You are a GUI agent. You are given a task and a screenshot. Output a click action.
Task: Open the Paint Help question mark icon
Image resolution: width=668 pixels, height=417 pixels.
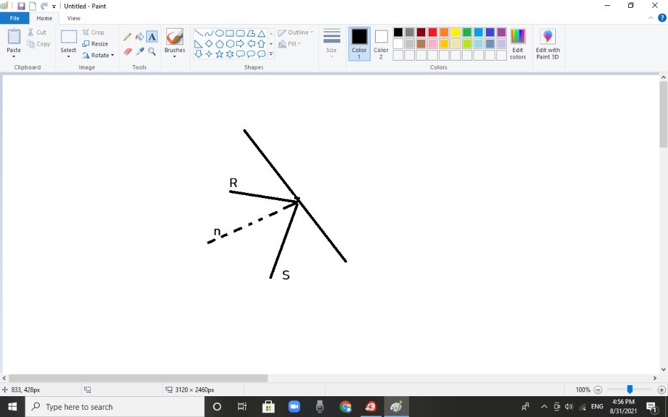point(662,18)
